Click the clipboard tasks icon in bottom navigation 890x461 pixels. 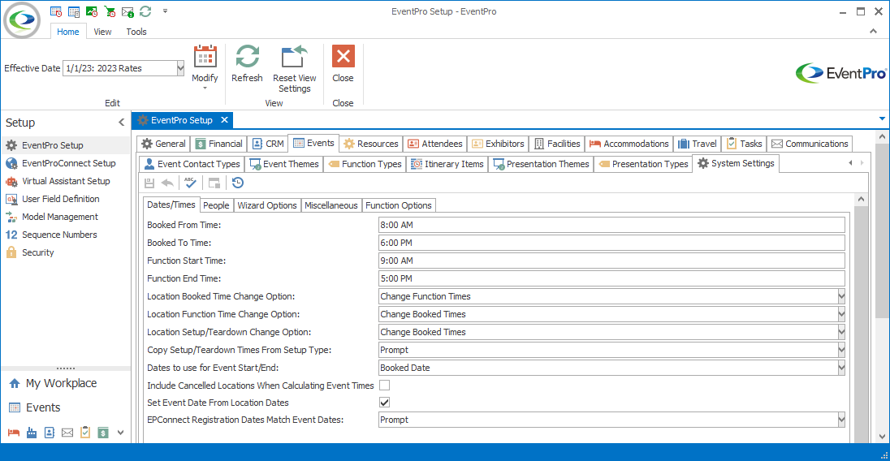click(x=85, y=433)
